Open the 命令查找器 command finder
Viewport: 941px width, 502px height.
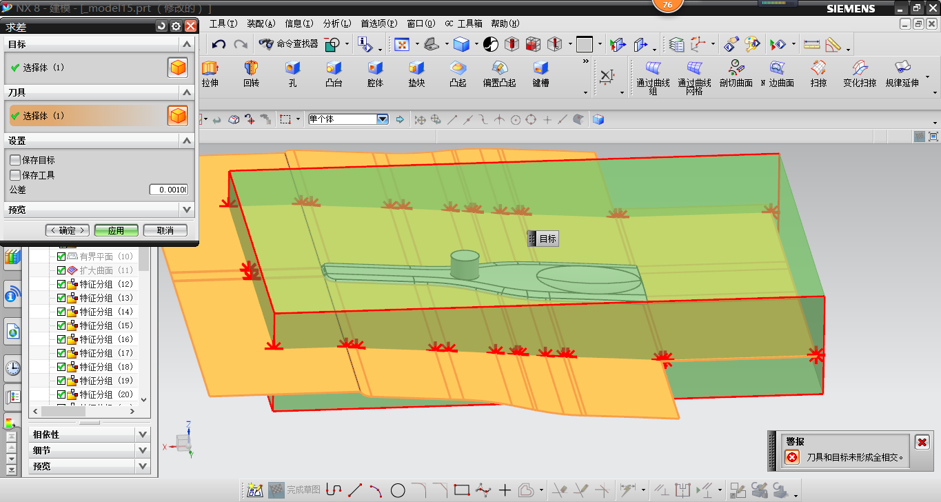coord(288,44)
